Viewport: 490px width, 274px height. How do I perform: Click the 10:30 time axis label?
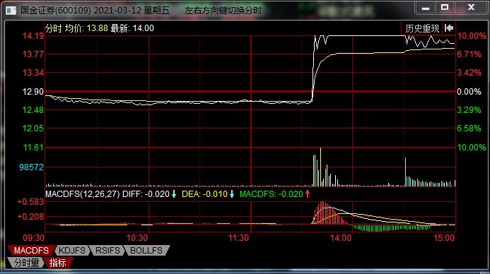pos(137,238)
